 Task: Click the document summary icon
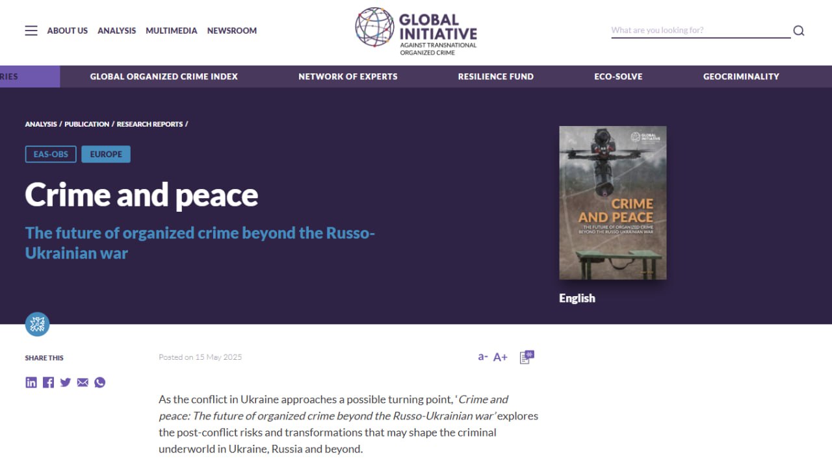(526, 357)
